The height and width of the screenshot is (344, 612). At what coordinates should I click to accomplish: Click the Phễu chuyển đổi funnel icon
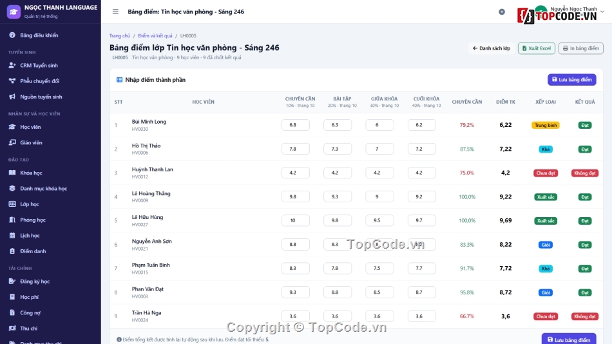(12, 81)
